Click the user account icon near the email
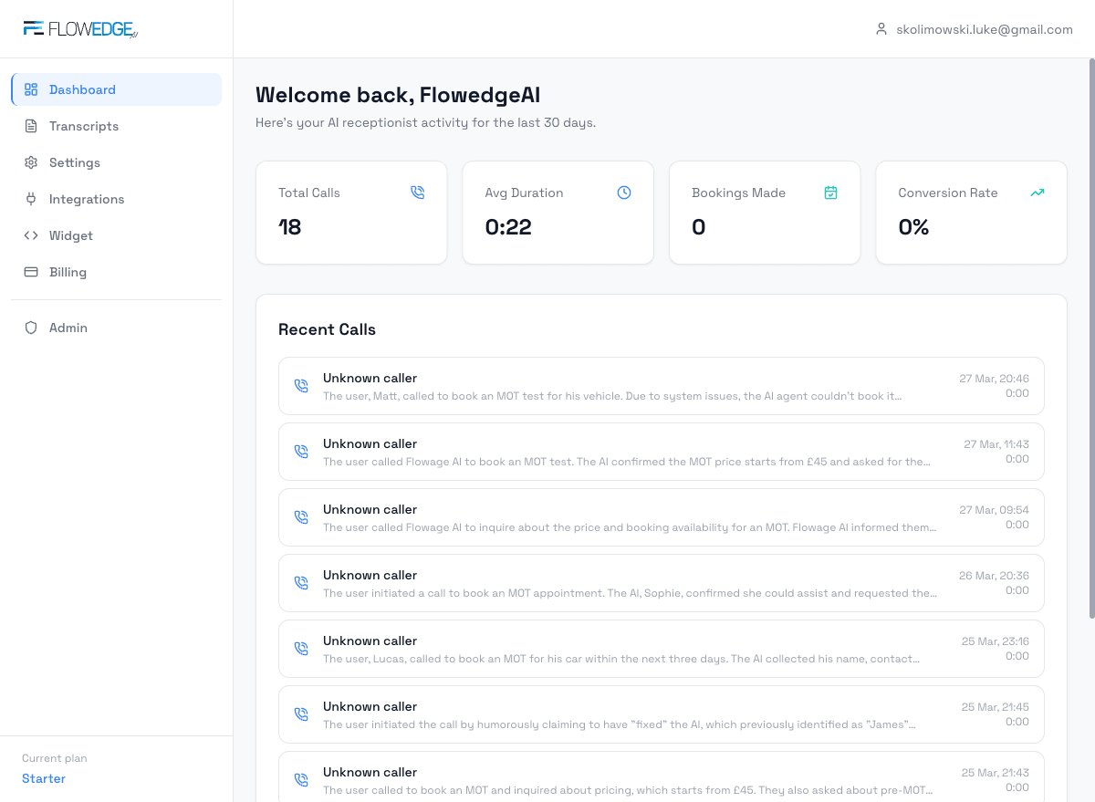 click(x=881, y=28)
